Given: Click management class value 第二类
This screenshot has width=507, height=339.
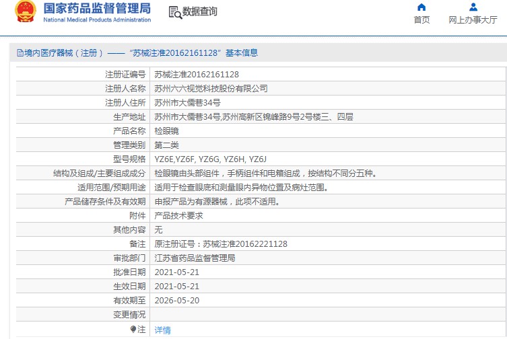Looking at the screenshot, I should click(166, 145).
